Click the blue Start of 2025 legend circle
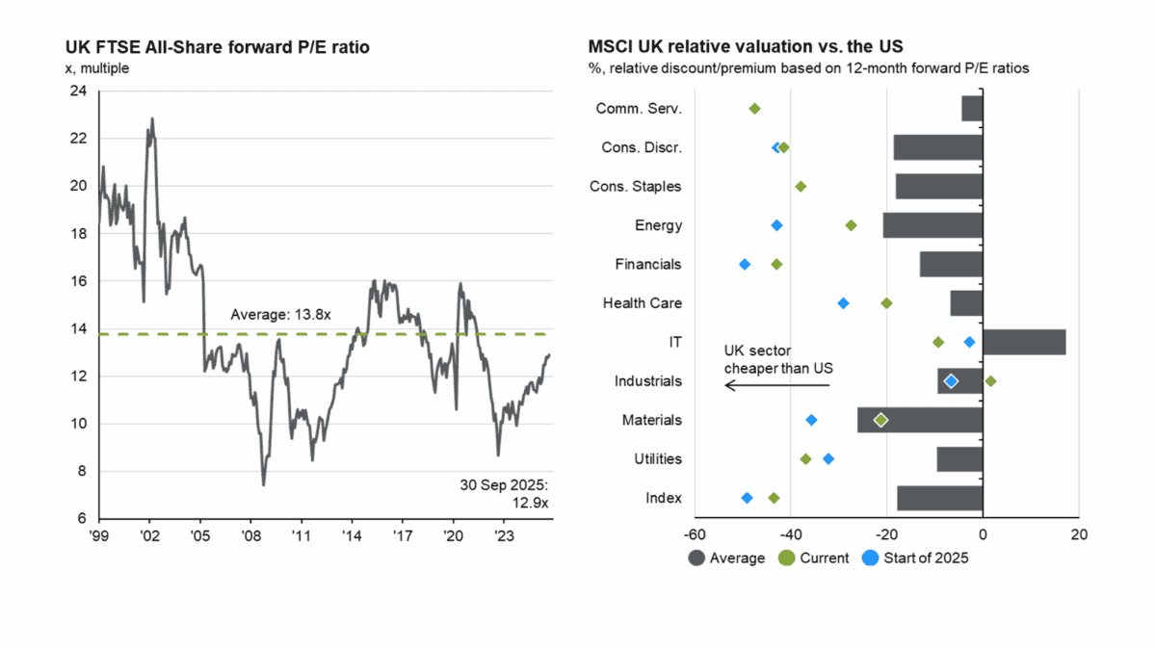The width and height of the screenshot is (1156, 649). coord(866,558)
